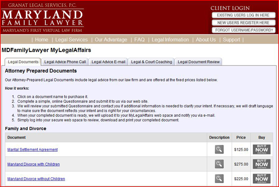Open Legal & Court Coaching tab
Viewport: 279px width, 187px height.
click(x=152, y=62)
